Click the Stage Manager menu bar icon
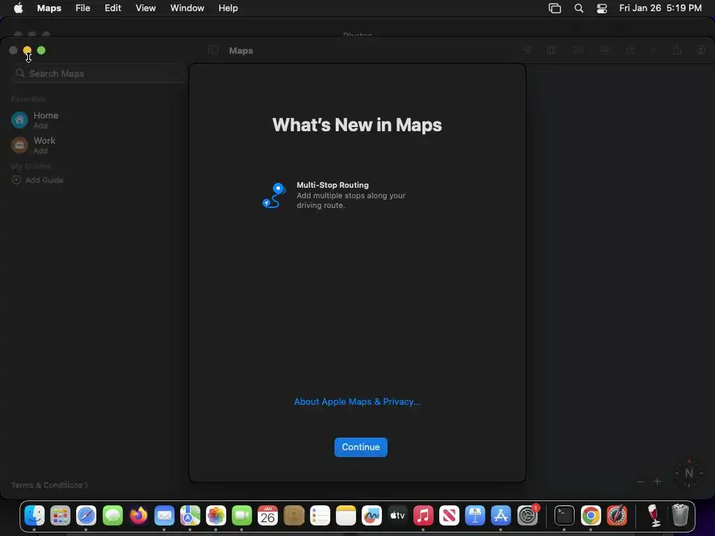The width and height of the screenshot is (715, 536). 554,8
